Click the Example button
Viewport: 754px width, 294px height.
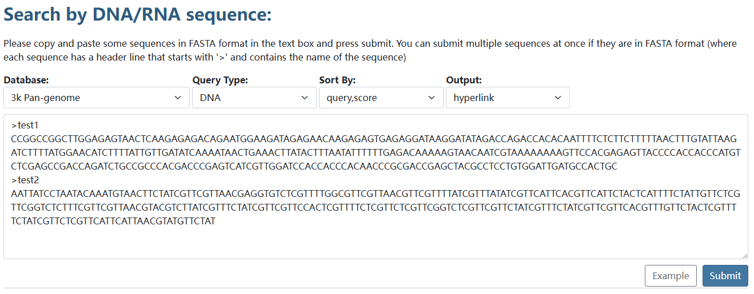point(671,276)
